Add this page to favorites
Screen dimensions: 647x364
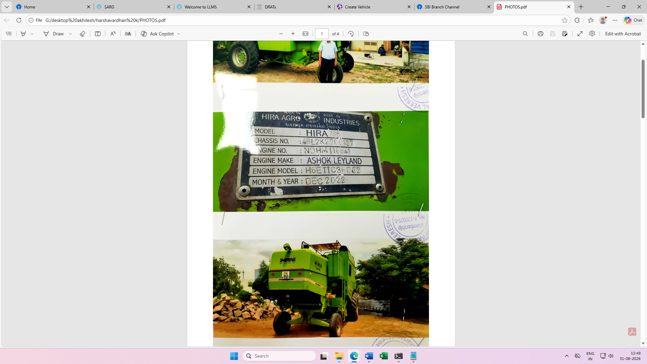pyautogui.click(x=565, y=20)
